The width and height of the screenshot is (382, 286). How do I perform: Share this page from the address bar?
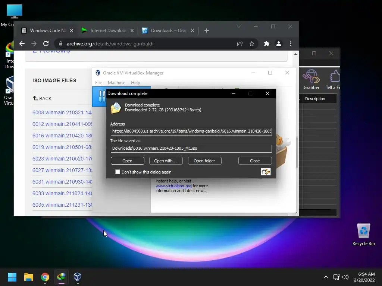pos(240,44)
